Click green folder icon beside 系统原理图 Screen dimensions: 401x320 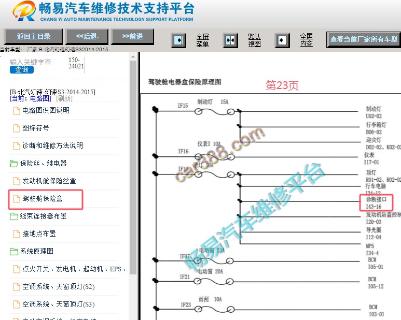click(14, 251)
